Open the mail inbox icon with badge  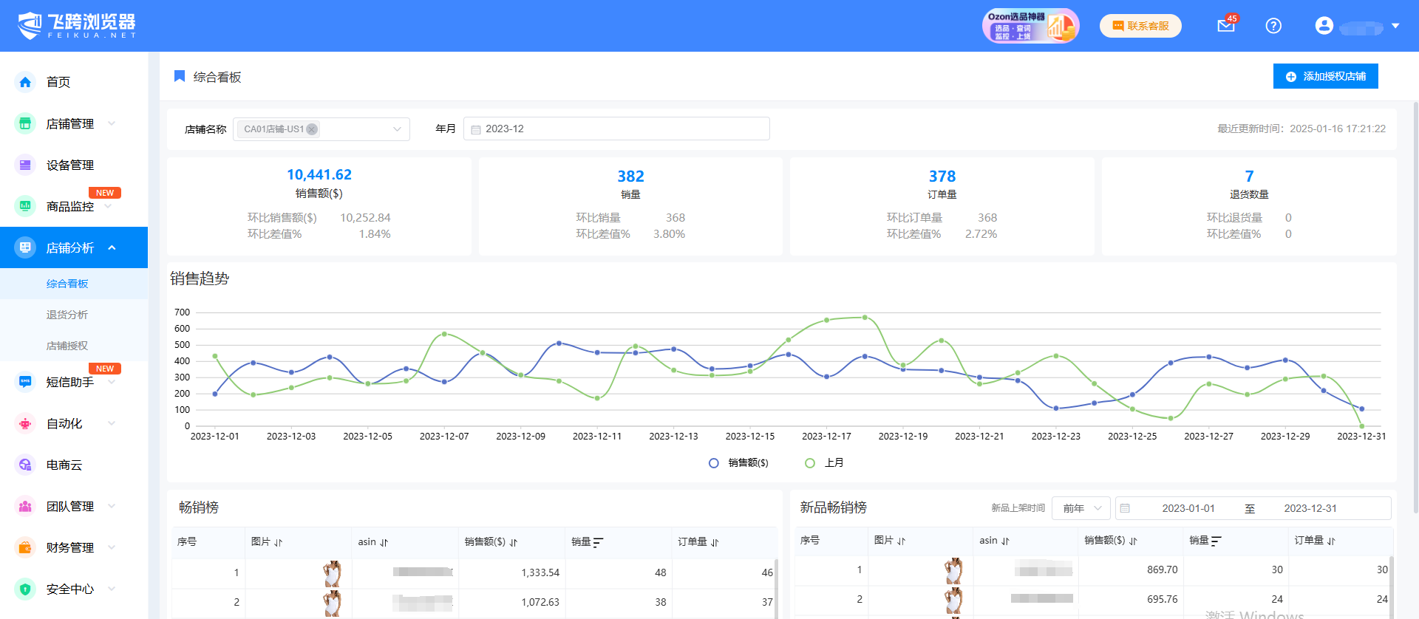pos(1225,26)
